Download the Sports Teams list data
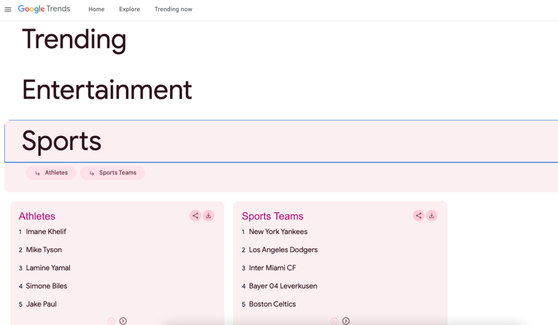 (x=432, y=215)
